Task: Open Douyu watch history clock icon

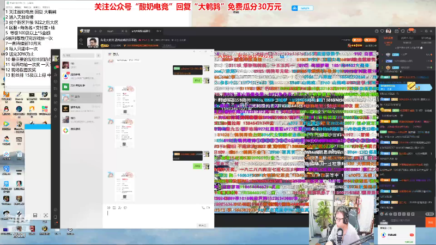Action: point(377,31)
